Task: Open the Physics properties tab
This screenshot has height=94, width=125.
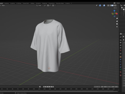Action: click(121, 64)
